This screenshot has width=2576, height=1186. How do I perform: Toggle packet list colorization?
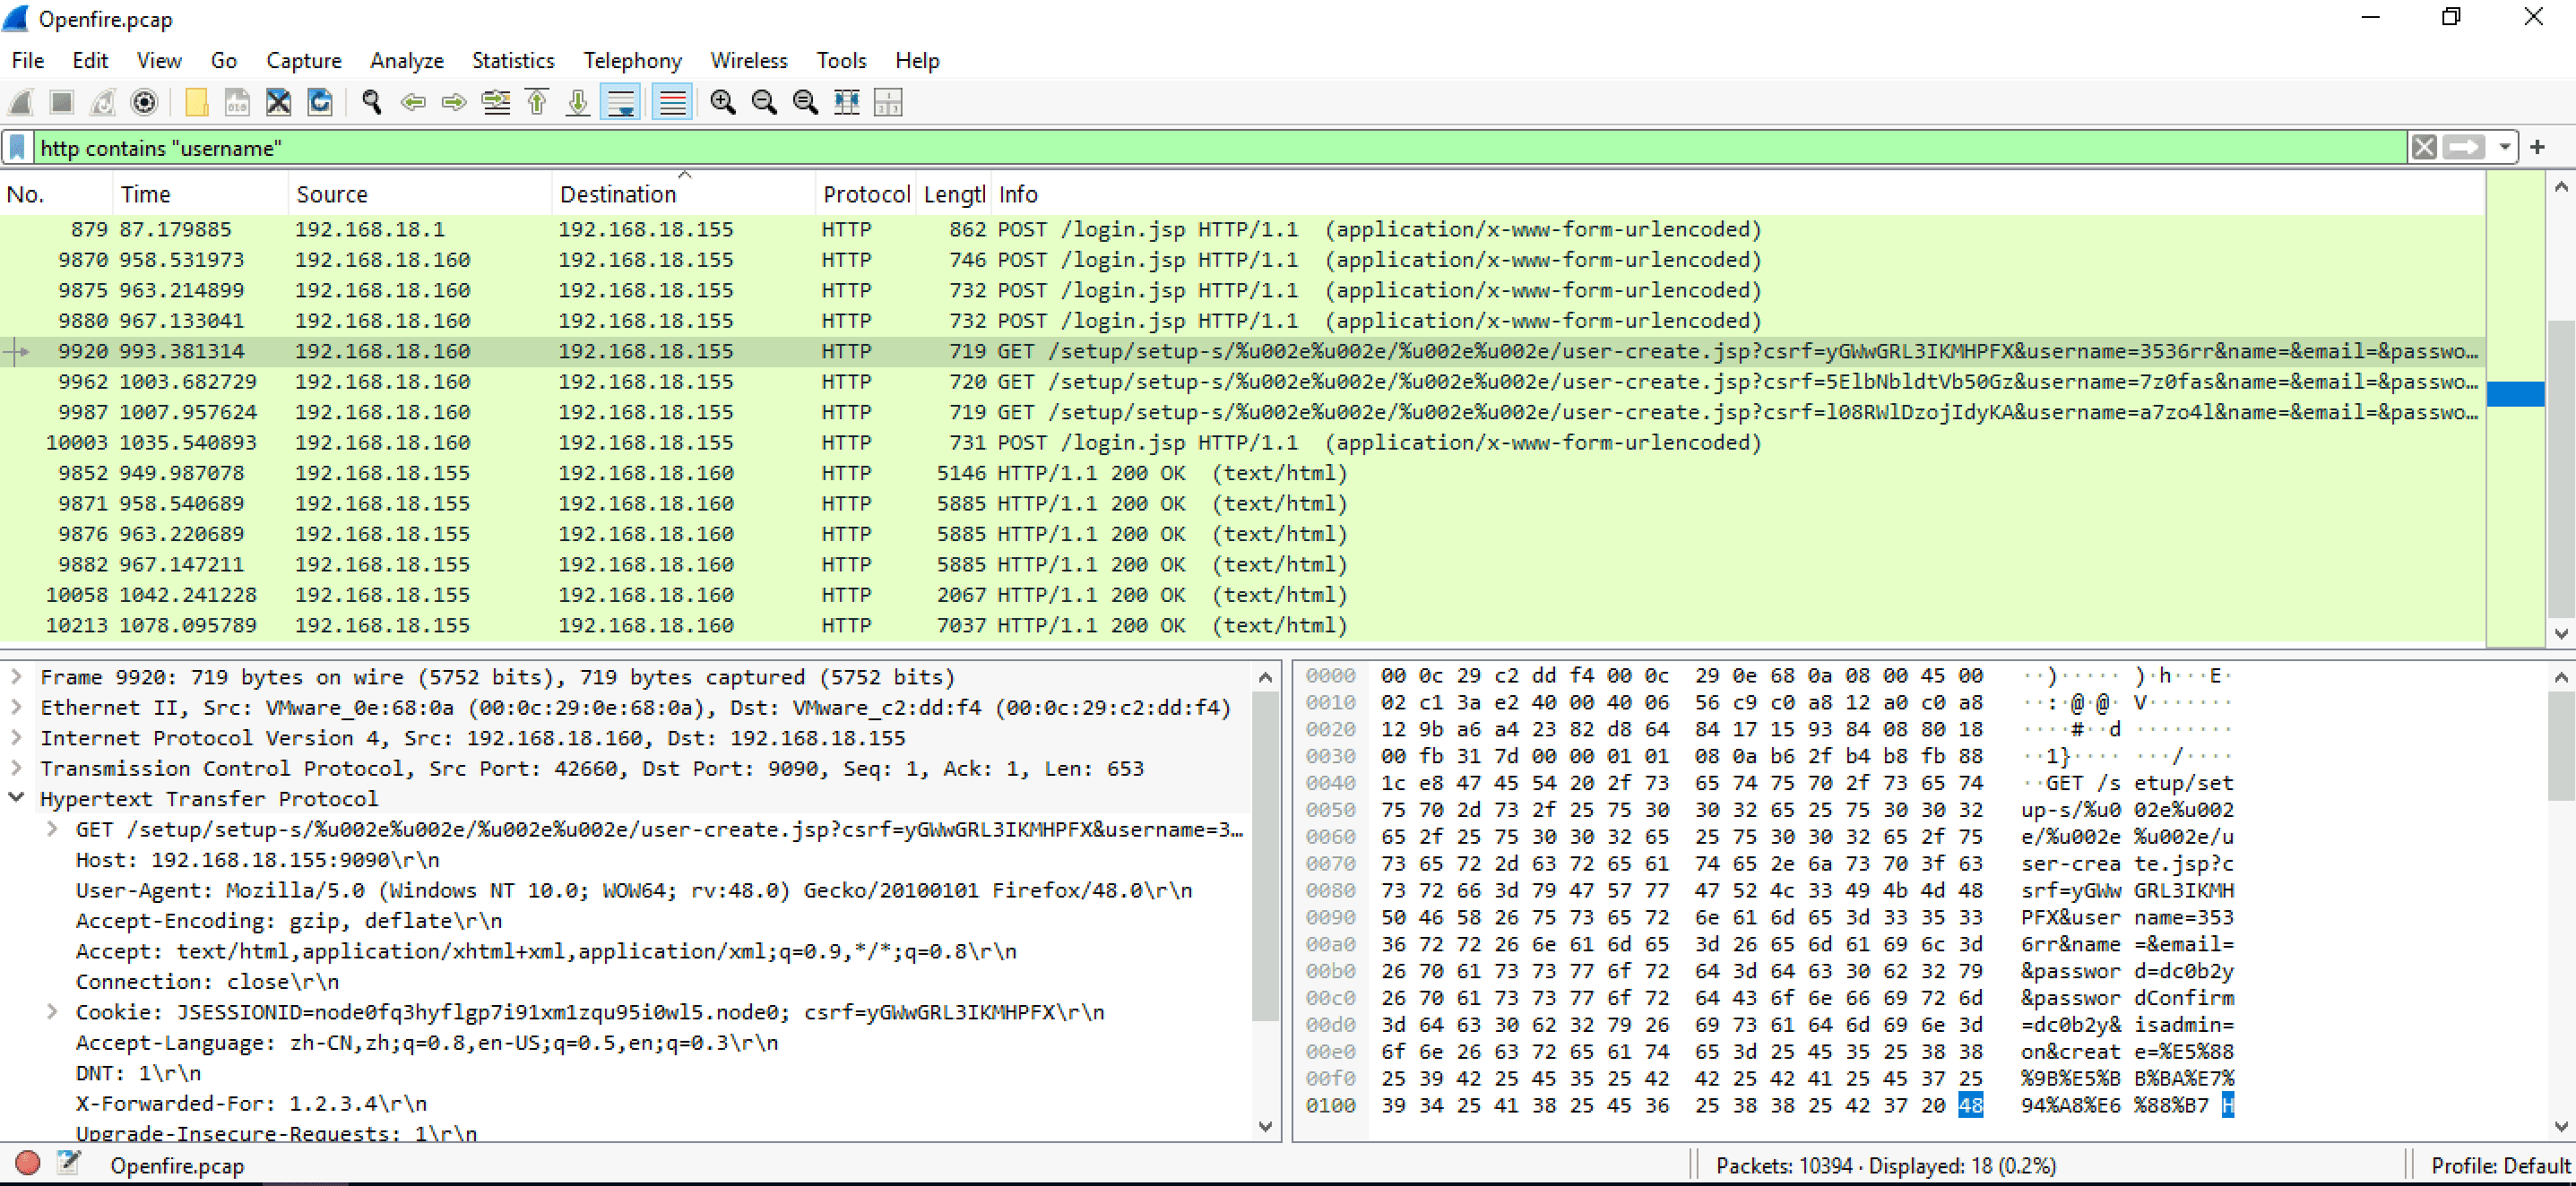click(673, 102)
